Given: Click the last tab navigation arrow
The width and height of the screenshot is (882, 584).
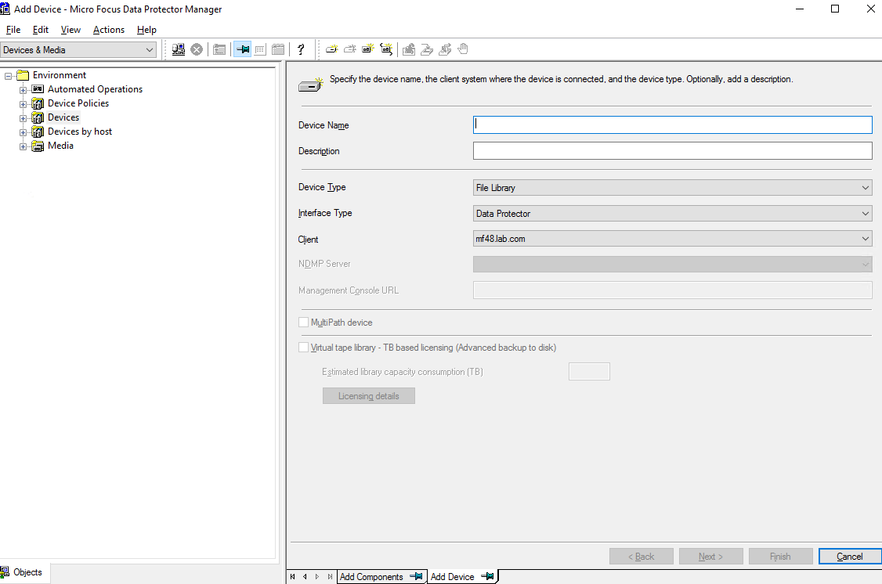Looking at the screenshot, I should pos(331,577).
